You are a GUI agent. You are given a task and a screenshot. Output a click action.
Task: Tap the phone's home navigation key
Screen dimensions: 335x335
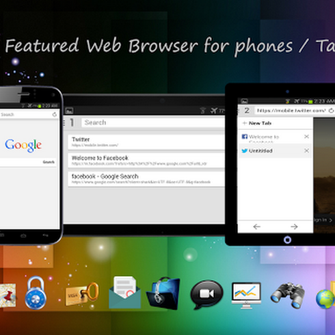click(23, 236)
